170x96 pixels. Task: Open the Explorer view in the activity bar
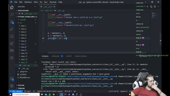12,7
